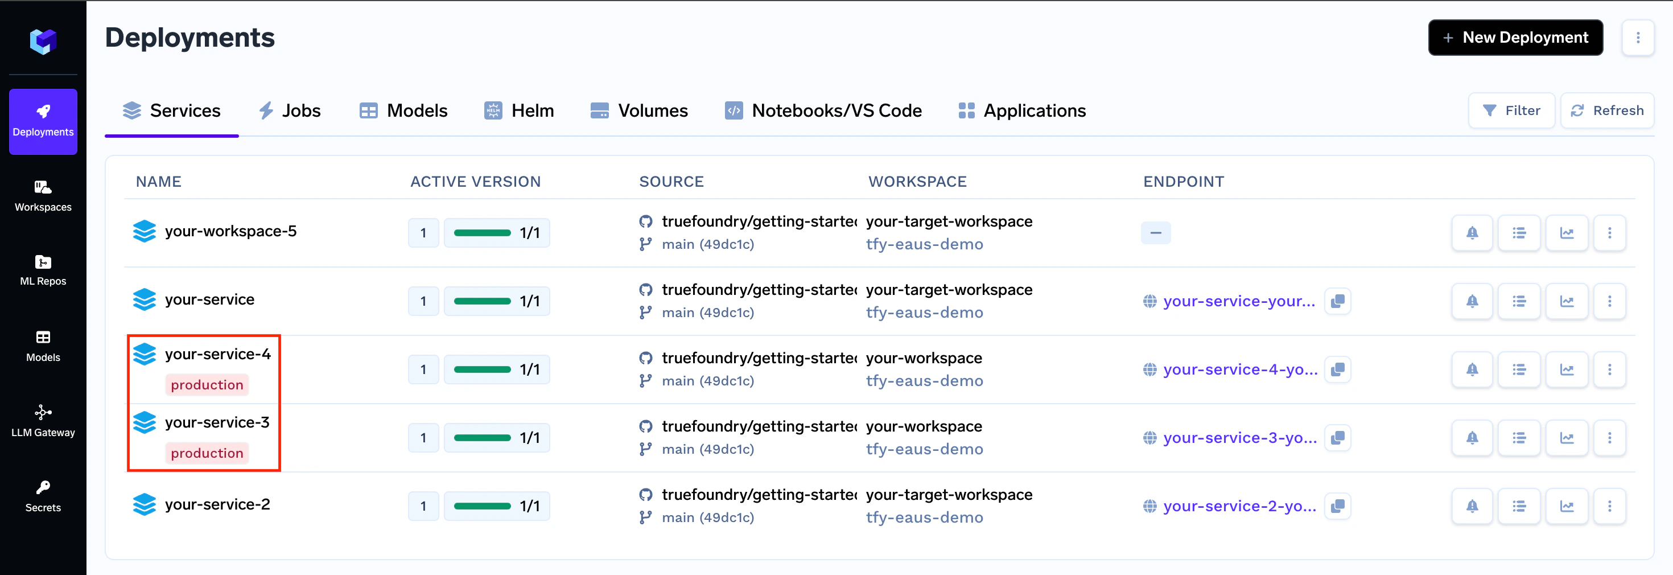Viewport: 1673px width, 575px height.
Task: Click your-service replica progress bar
Action: pyautogui.click(x=482, y=302)
